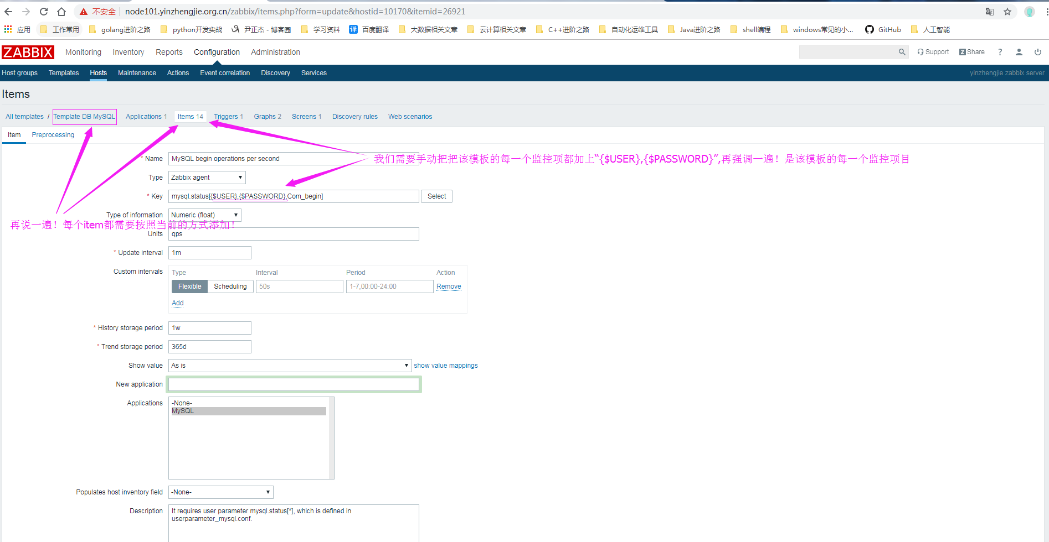Select -None- in Applications list
The image size is (1049, 542).
click(249, 403)
